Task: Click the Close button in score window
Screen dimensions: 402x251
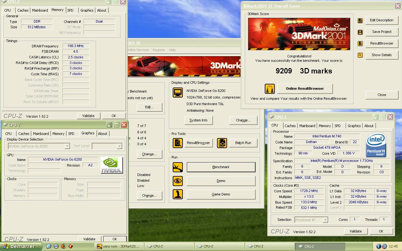Action: pos(382,95)
